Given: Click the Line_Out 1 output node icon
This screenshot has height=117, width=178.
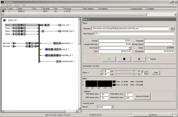Looking at the screenshot, I should [x=60, y=25].
